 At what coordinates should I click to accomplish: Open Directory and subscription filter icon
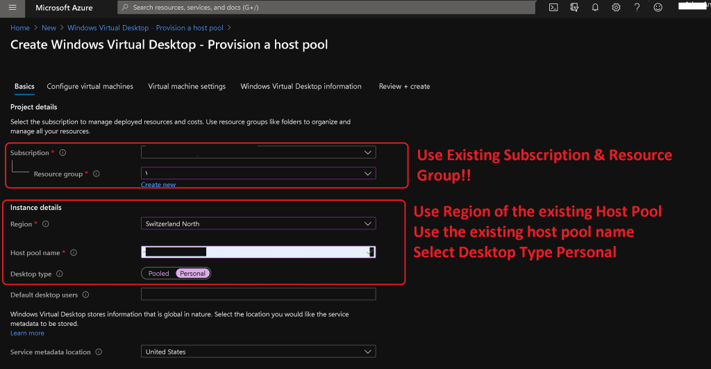[x=574, y=7]
